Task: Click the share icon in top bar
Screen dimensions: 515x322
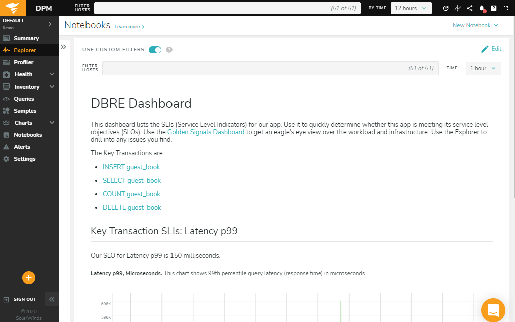Action: [x=470, y=8]
